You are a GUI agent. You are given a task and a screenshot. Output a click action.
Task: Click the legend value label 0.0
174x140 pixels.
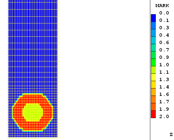164,13
